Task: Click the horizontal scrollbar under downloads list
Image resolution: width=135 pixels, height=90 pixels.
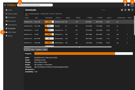Action: [68, 47]
